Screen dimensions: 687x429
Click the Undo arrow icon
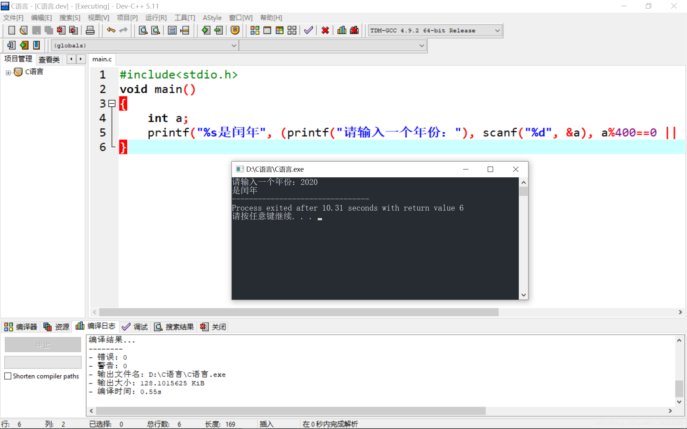coord(111,30)
